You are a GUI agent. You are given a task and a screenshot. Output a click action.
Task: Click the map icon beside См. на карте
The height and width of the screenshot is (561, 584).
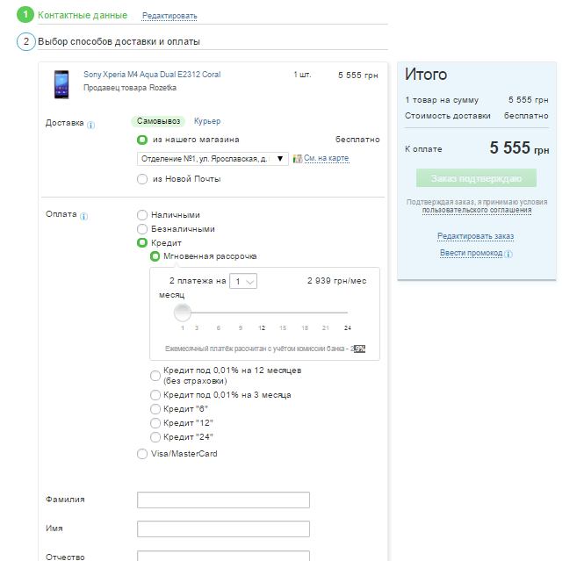click(298, 159)
